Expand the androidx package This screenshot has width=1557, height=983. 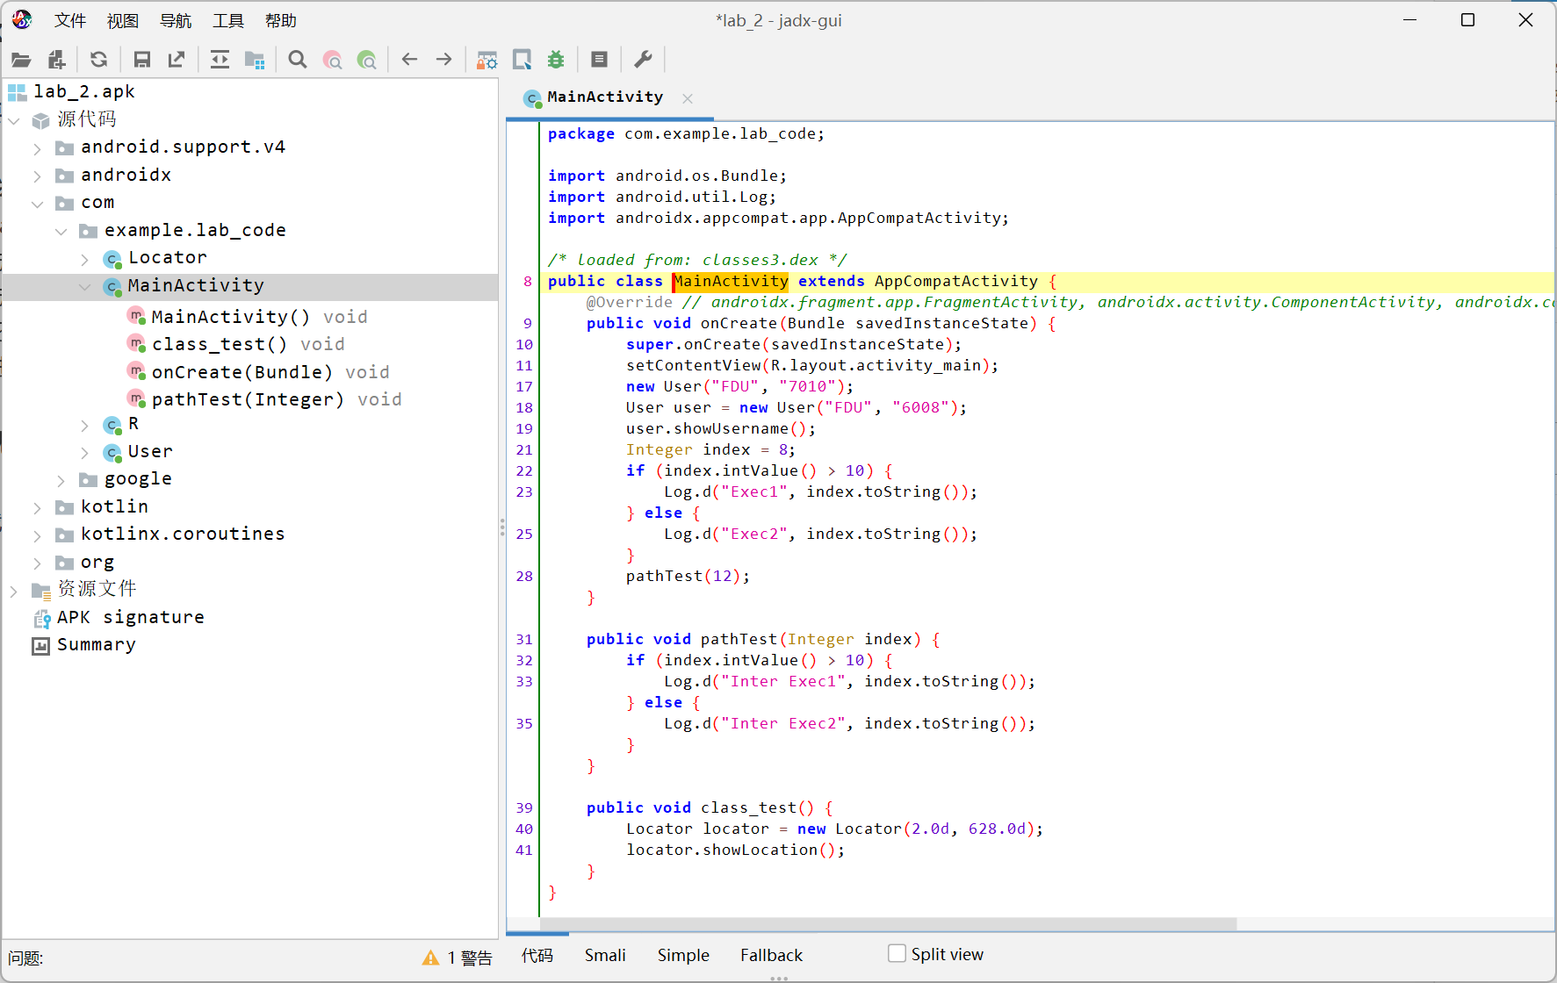click(37, 176)
